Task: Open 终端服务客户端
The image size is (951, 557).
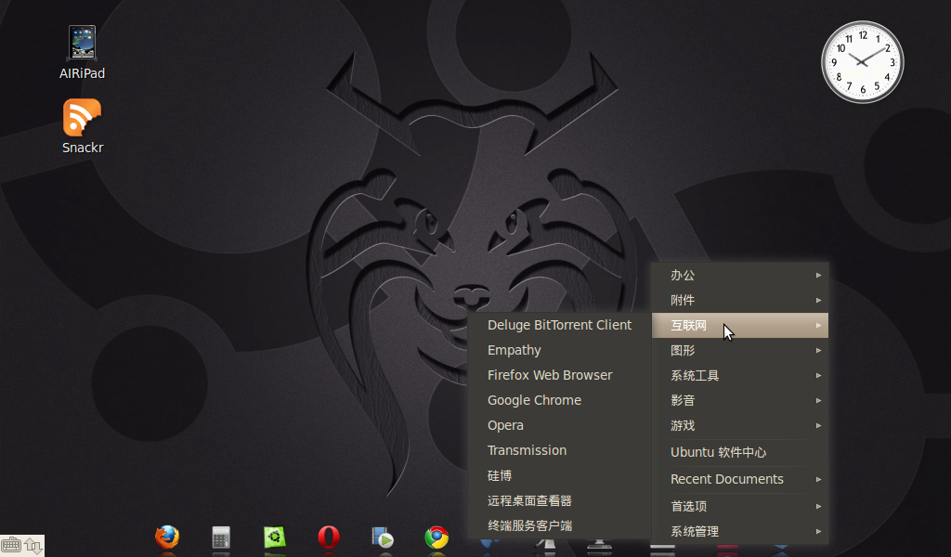Action: 559,525
